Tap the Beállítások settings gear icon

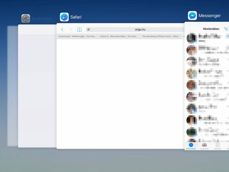coord(26,18)
